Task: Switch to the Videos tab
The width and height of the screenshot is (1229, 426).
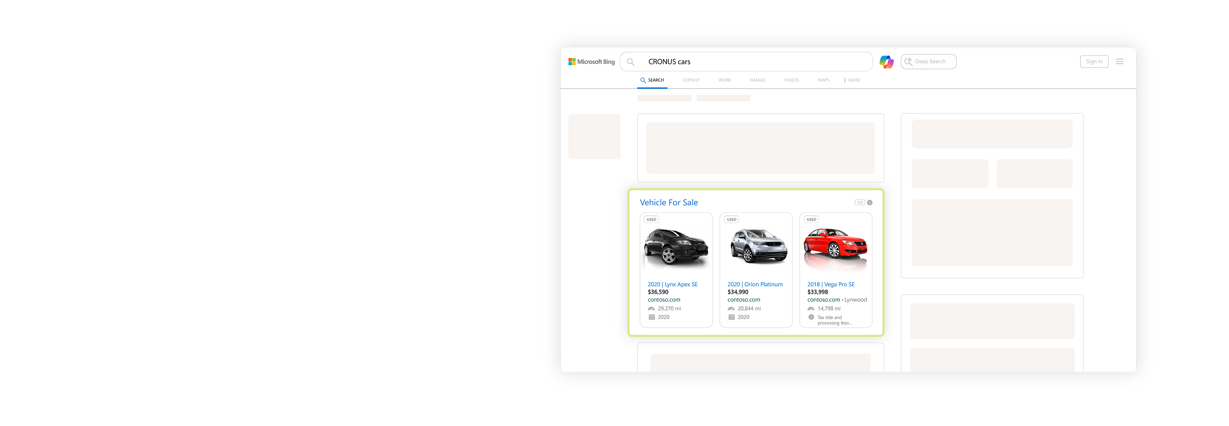Action: pyautogui.click(x=791, y=80)
